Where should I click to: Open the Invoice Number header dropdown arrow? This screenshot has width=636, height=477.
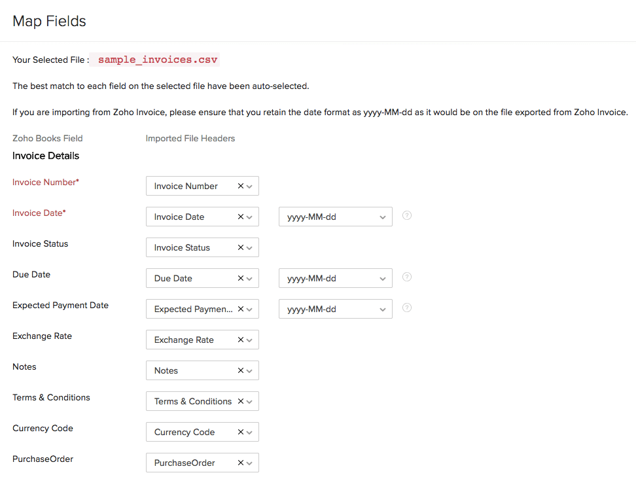click(249, 186)
